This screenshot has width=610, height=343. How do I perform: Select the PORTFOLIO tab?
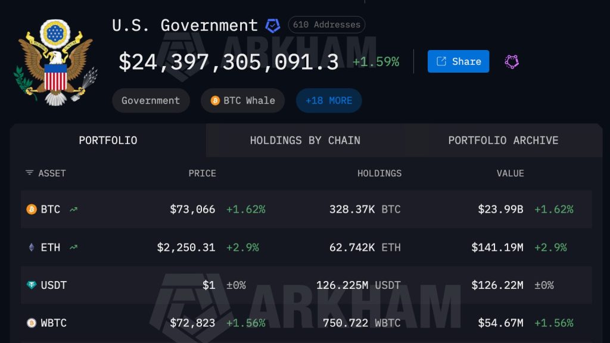point(107,141)
